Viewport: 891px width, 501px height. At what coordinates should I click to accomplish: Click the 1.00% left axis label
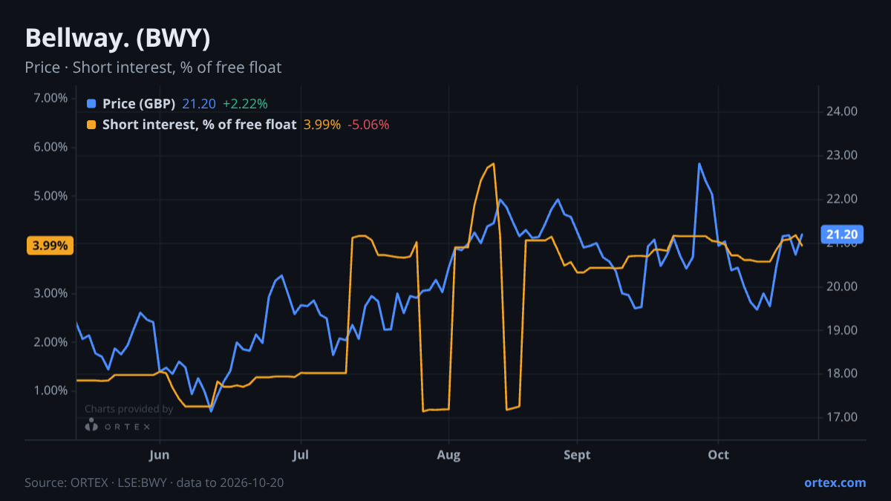point(51,390)
